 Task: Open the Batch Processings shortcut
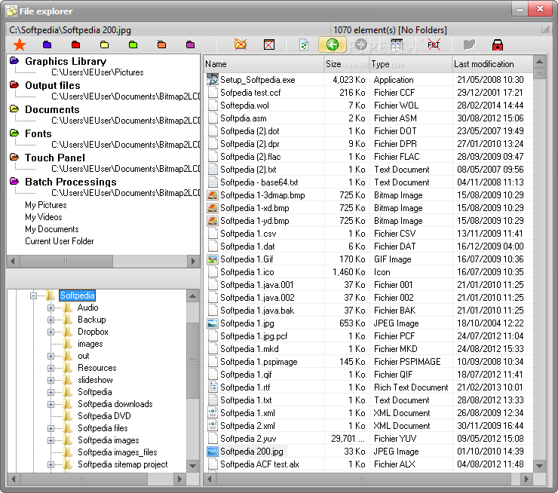pyautogui.click(x=70, y=182)
